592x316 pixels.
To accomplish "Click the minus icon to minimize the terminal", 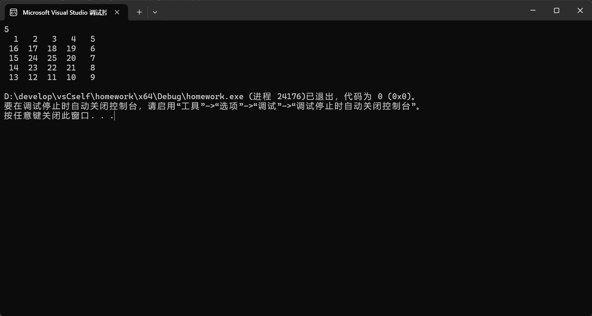I will point(532,10).
